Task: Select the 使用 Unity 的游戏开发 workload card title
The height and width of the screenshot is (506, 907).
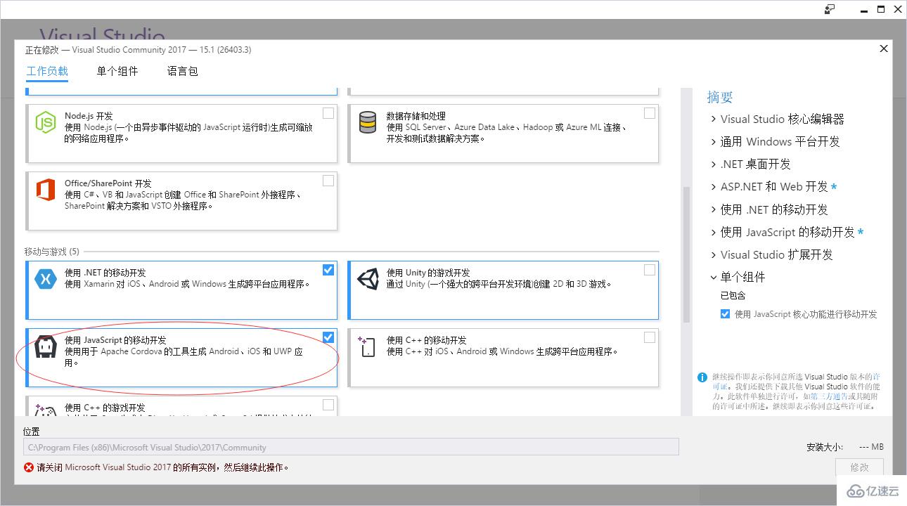Action: pos(428,273)
